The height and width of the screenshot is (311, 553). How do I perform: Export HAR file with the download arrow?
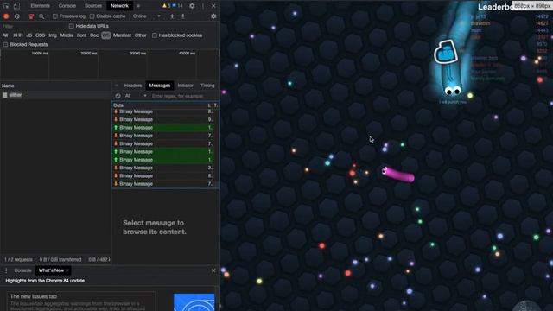click(x=182, y=16)
